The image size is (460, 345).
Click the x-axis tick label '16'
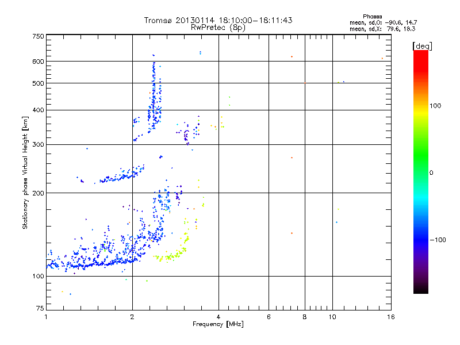[x=391, y=317]
